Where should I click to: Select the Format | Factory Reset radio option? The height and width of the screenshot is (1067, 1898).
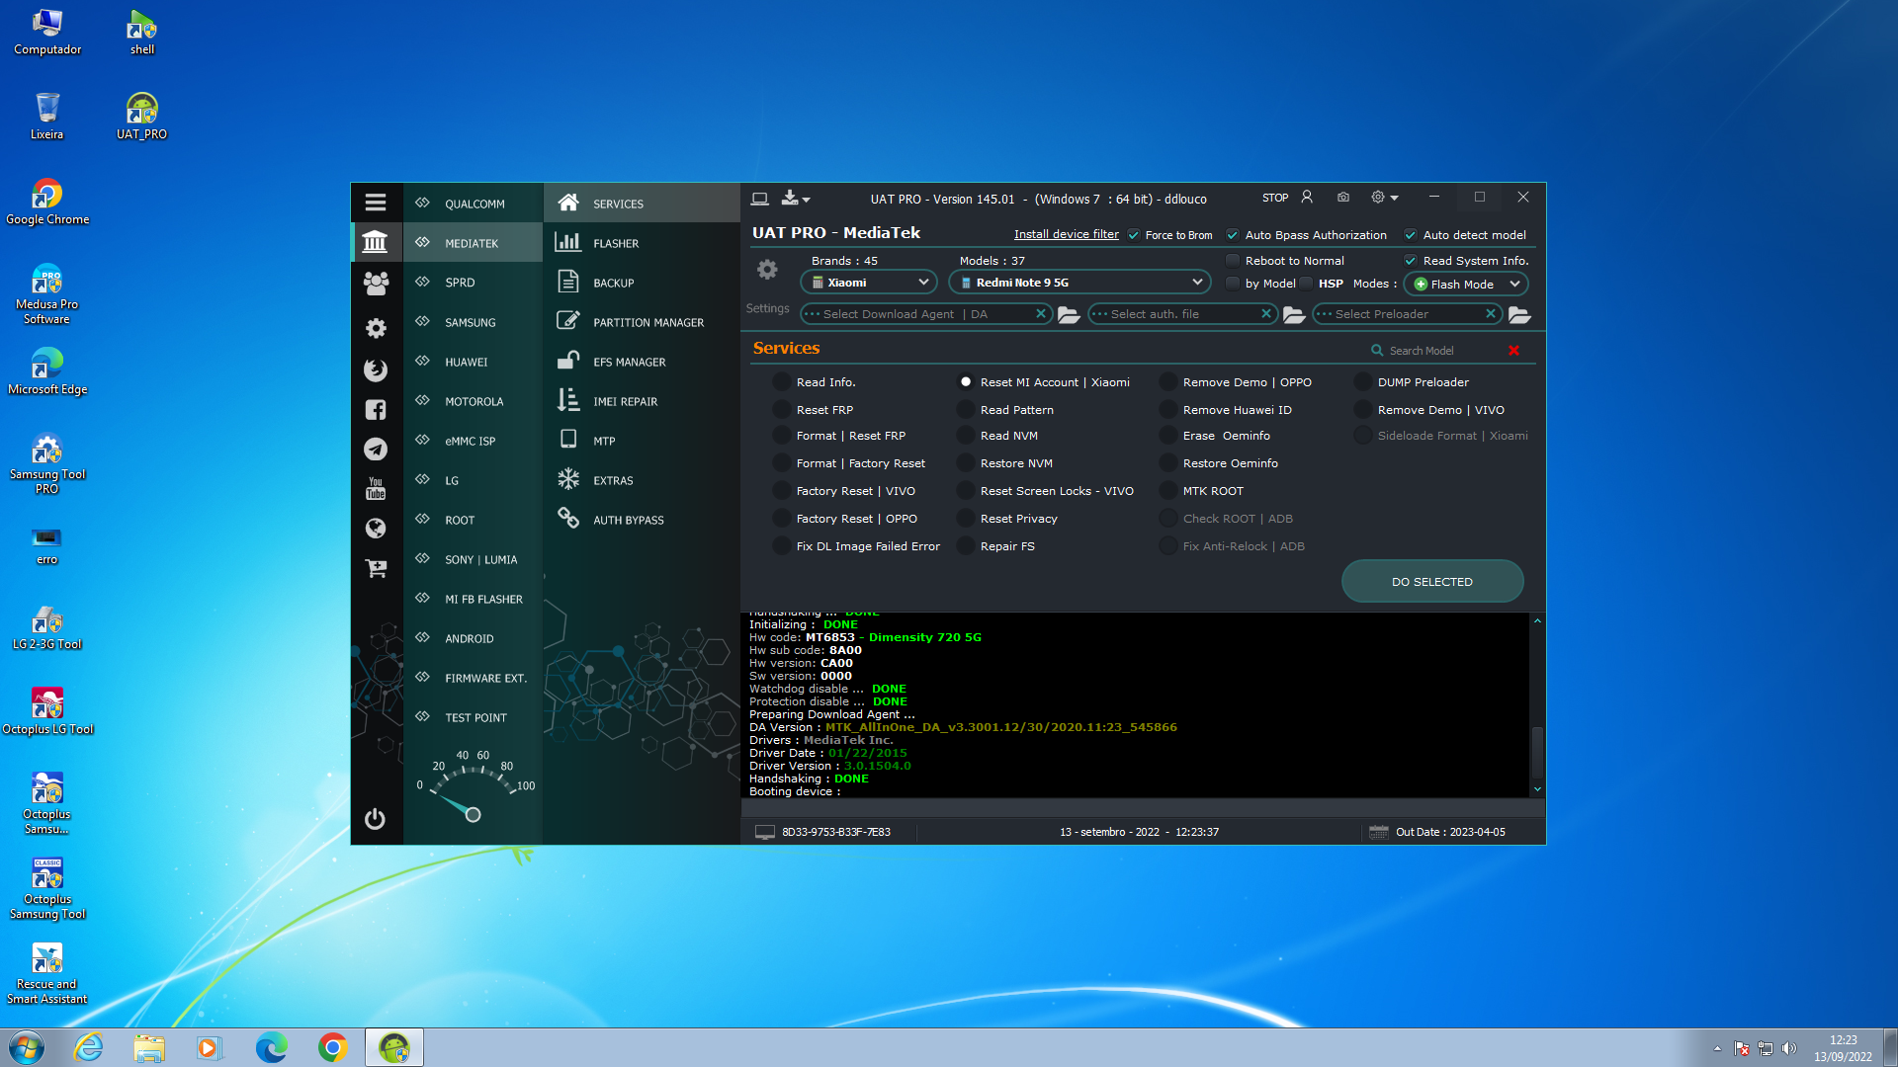pos(782,463)
